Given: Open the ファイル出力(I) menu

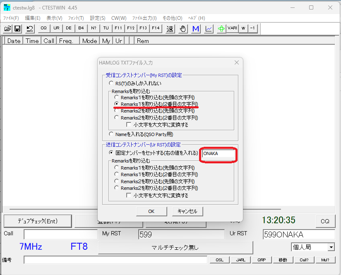Looking at the screenshot, I should pyautogui.click(x=144, y=18).
